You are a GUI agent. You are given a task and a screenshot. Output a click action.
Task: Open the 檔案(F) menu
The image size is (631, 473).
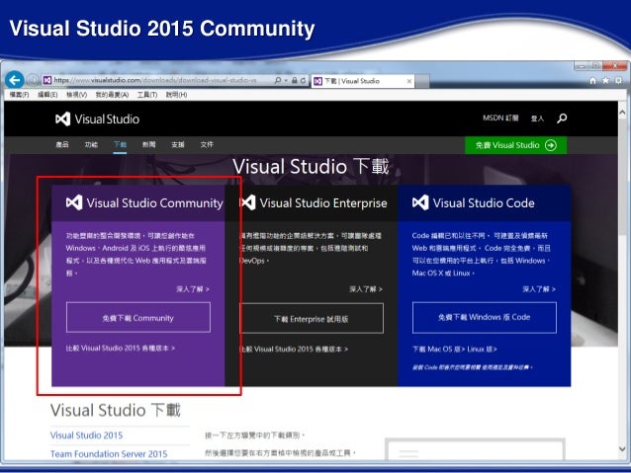pos(19,95)
